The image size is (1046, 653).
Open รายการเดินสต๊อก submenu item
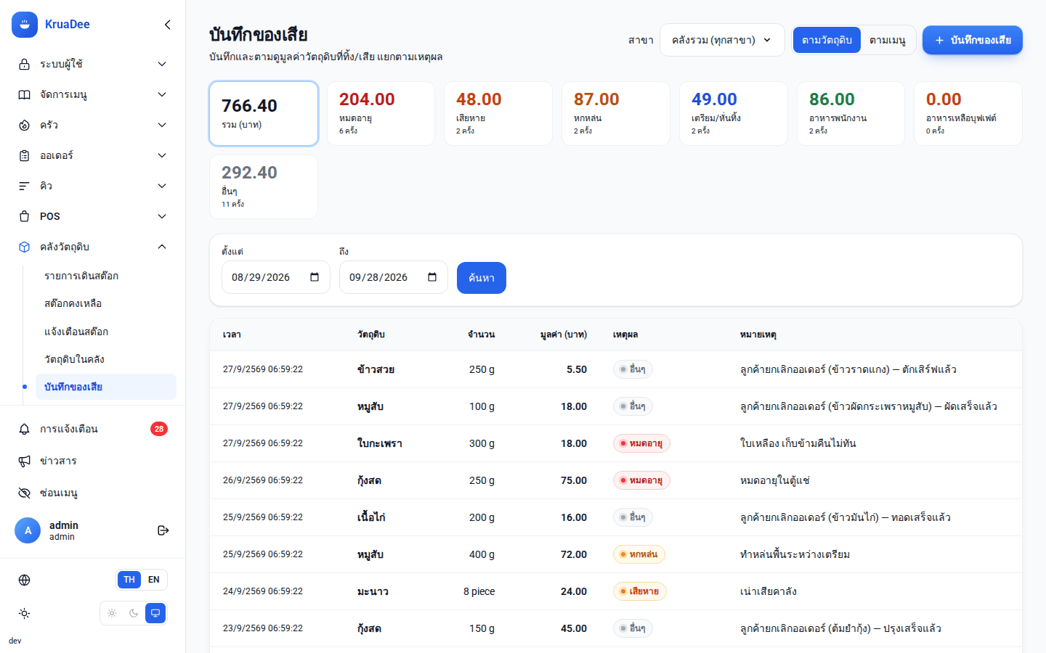[106, 276]
